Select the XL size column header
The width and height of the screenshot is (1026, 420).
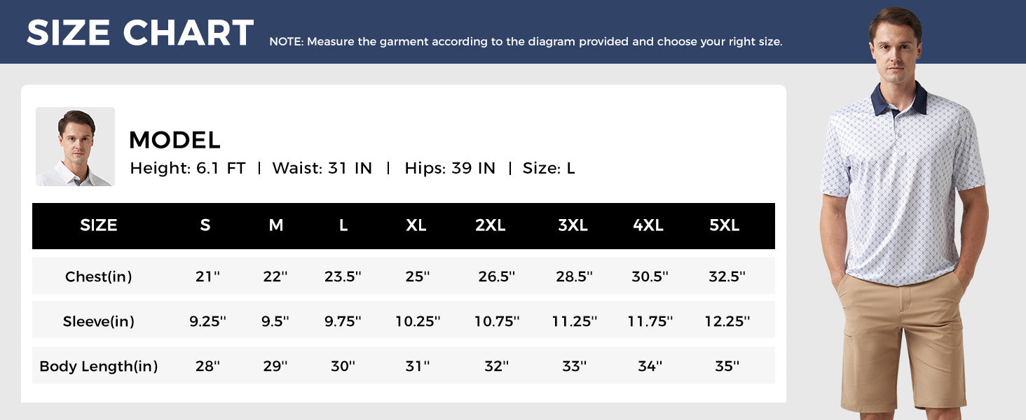click(x=416, y=225)
